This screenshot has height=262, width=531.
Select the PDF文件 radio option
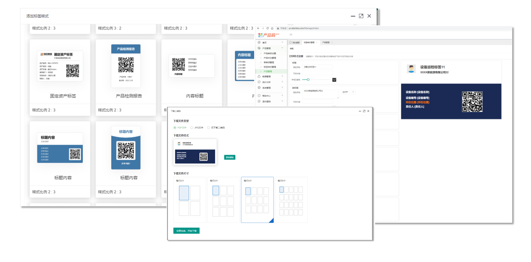pyautogui.click(x=175, y=128)
